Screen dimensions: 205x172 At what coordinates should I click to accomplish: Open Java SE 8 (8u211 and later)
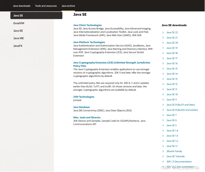pyautogui.click(x=180, y=105)
